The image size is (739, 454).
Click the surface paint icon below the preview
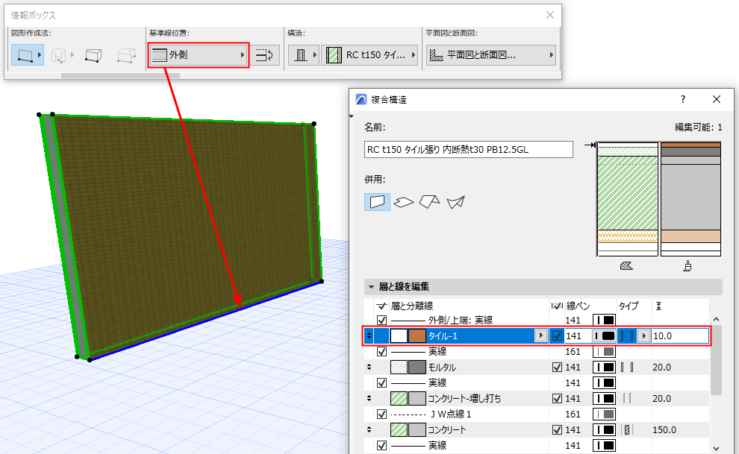click(x=687, y=266)
